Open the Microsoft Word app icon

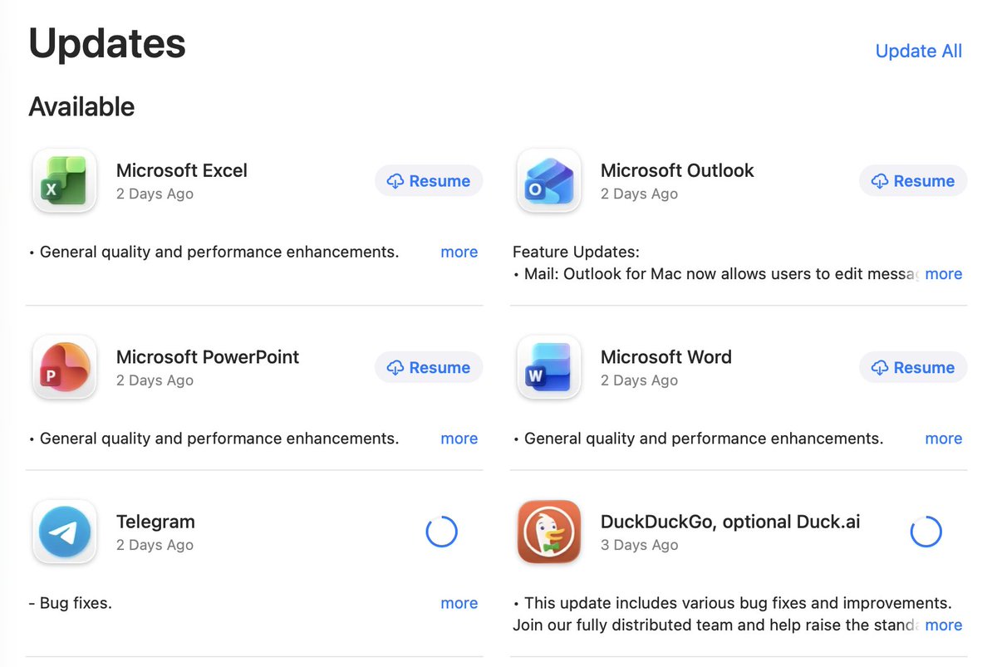[x=549, y=367]
